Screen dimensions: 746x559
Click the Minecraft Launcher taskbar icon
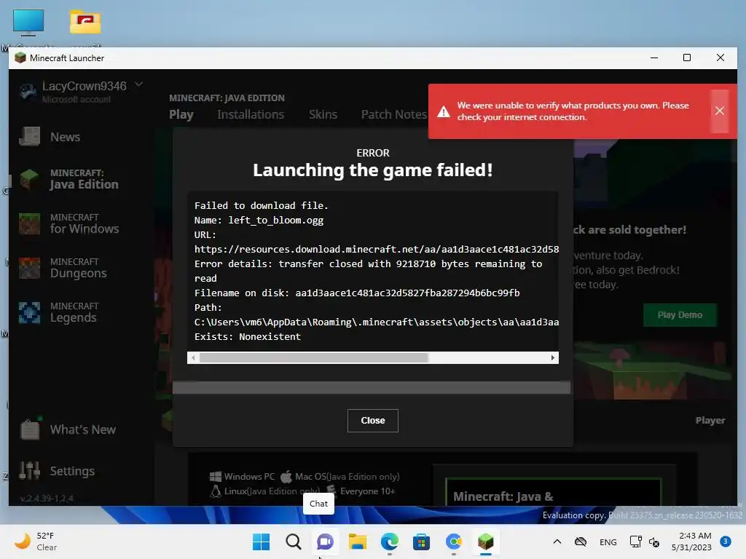[486, 542]
